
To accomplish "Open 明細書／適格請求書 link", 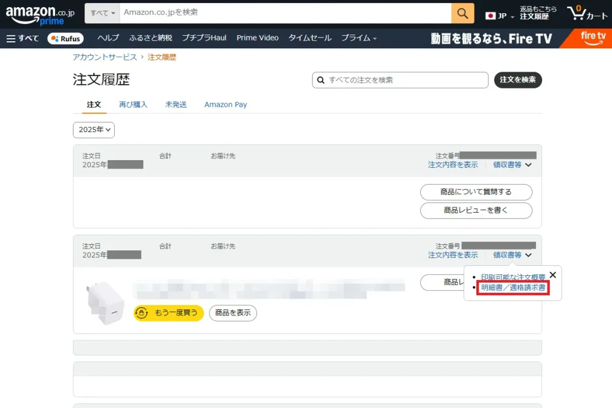I will pos(513,288).
